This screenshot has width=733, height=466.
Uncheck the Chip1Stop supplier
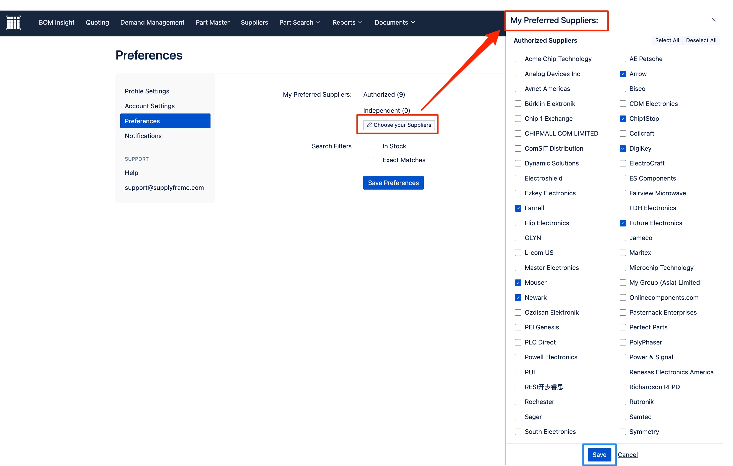coord(622,118)
